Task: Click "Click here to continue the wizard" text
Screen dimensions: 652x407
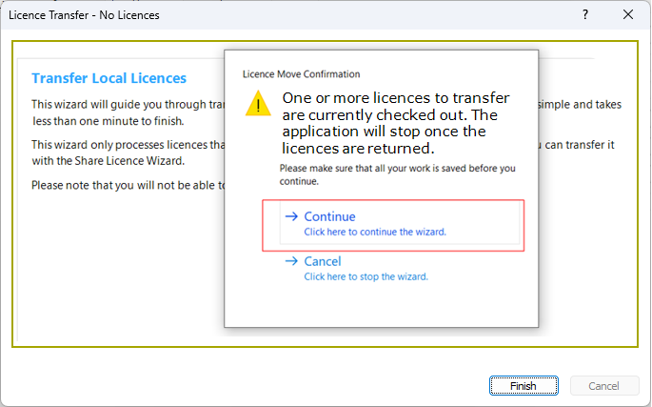Action: pyautogui.click(x=374, y=232)
